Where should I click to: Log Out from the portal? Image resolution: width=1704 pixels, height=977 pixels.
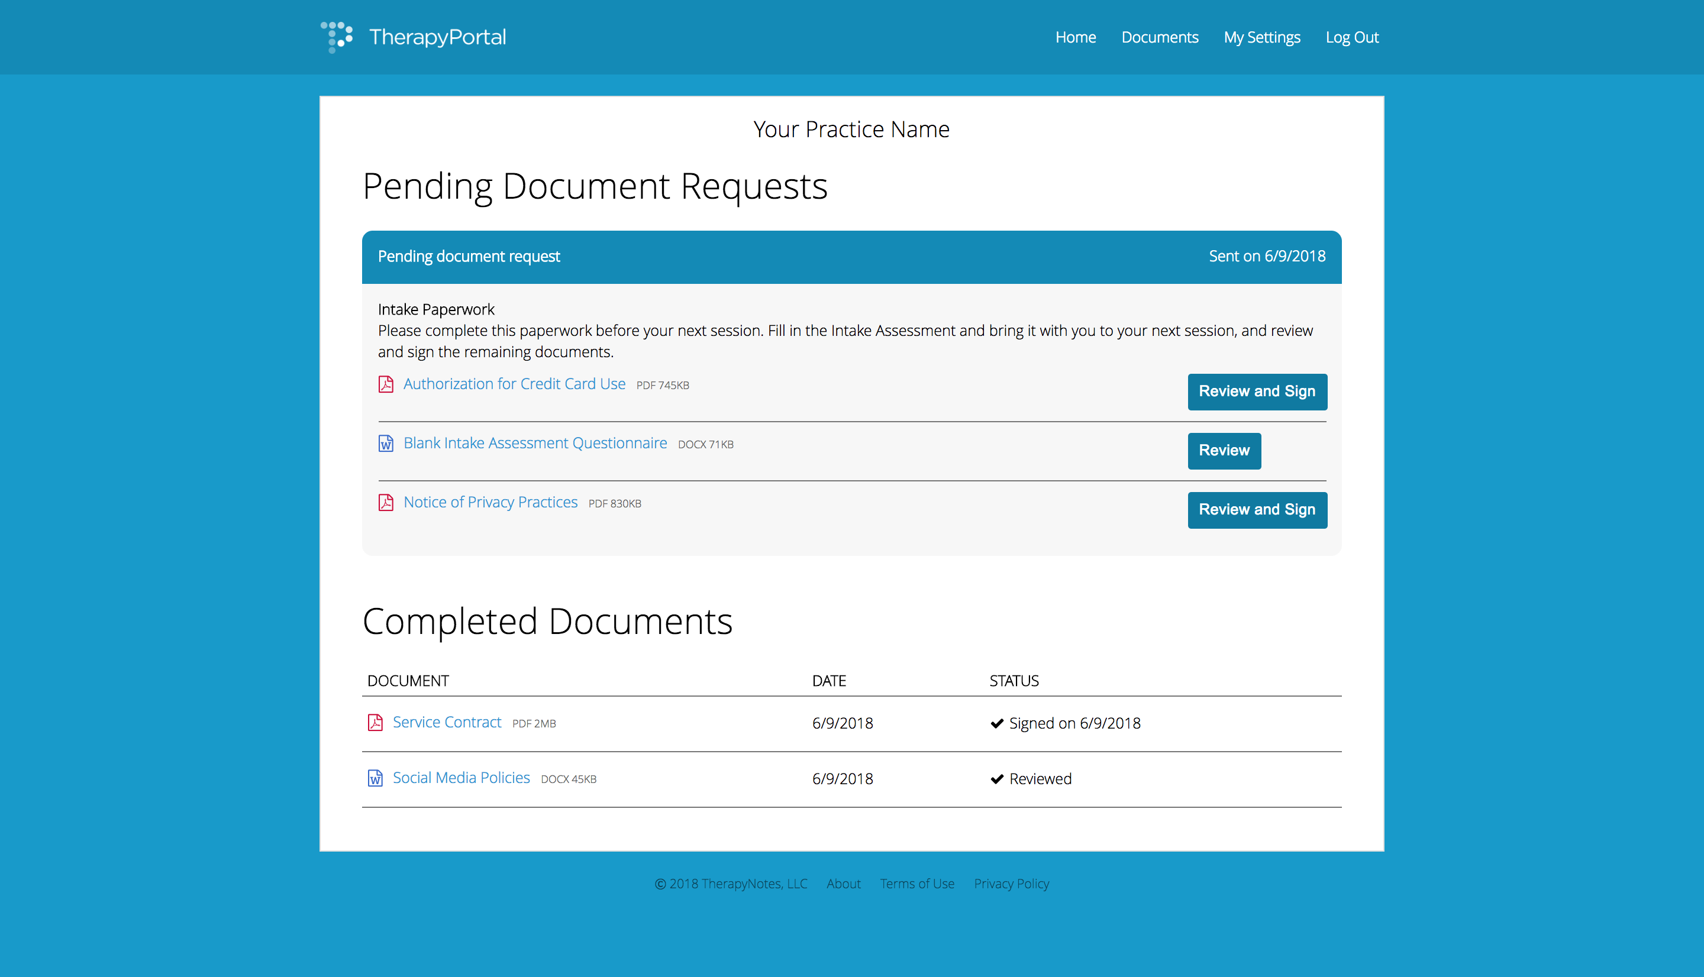click(1351, 38)
